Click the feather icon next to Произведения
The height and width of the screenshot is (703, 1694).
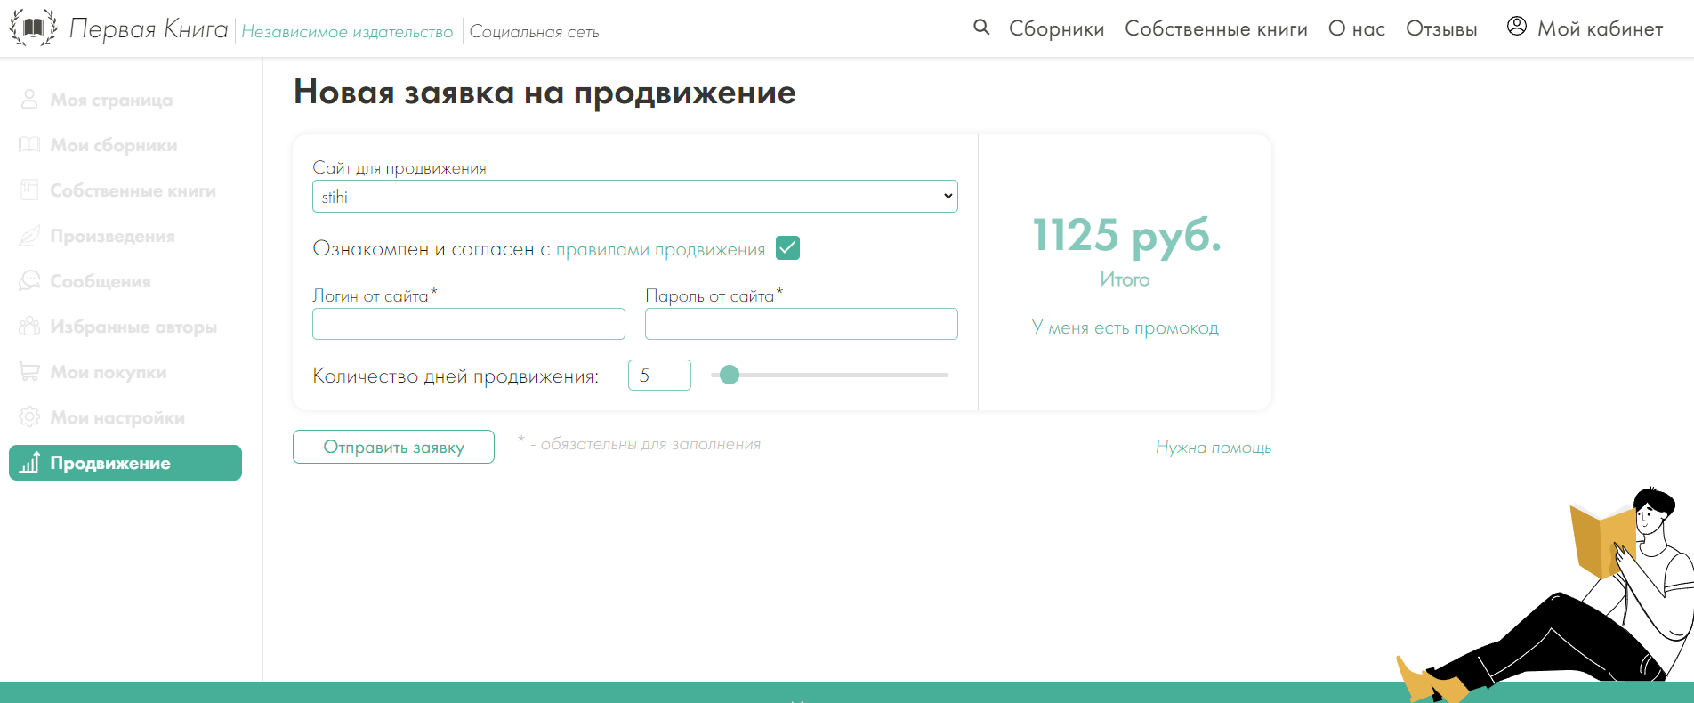(29, 236)
